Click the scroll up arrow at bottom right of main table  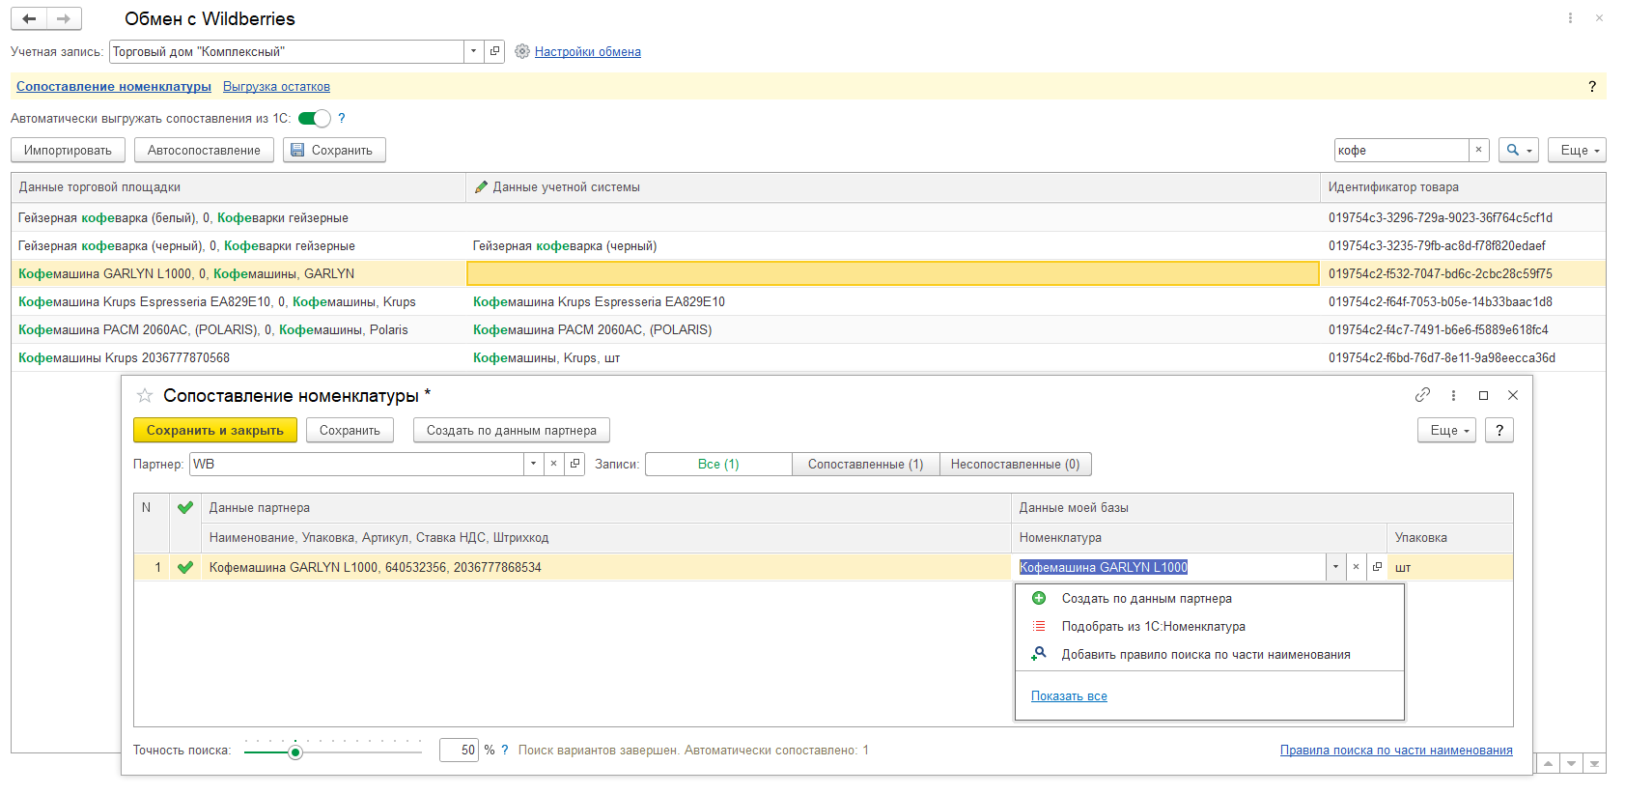(x=1549, y=763)
